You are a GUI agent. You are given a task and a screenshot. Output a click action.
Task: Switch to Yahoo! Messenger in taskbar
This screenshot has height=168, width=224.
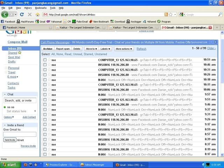click(x=96, y=165)
